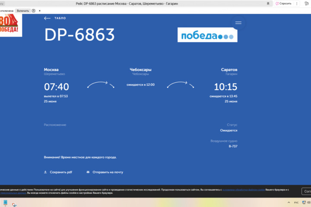The width and height of the screenshot is (311, 207).
Task: Click the Расположение label
Action: click(x=55, y=125)
